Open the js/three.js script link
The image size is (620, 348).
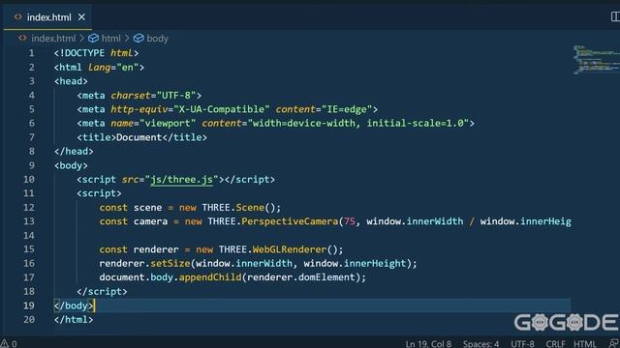click(x=181, y=179)
